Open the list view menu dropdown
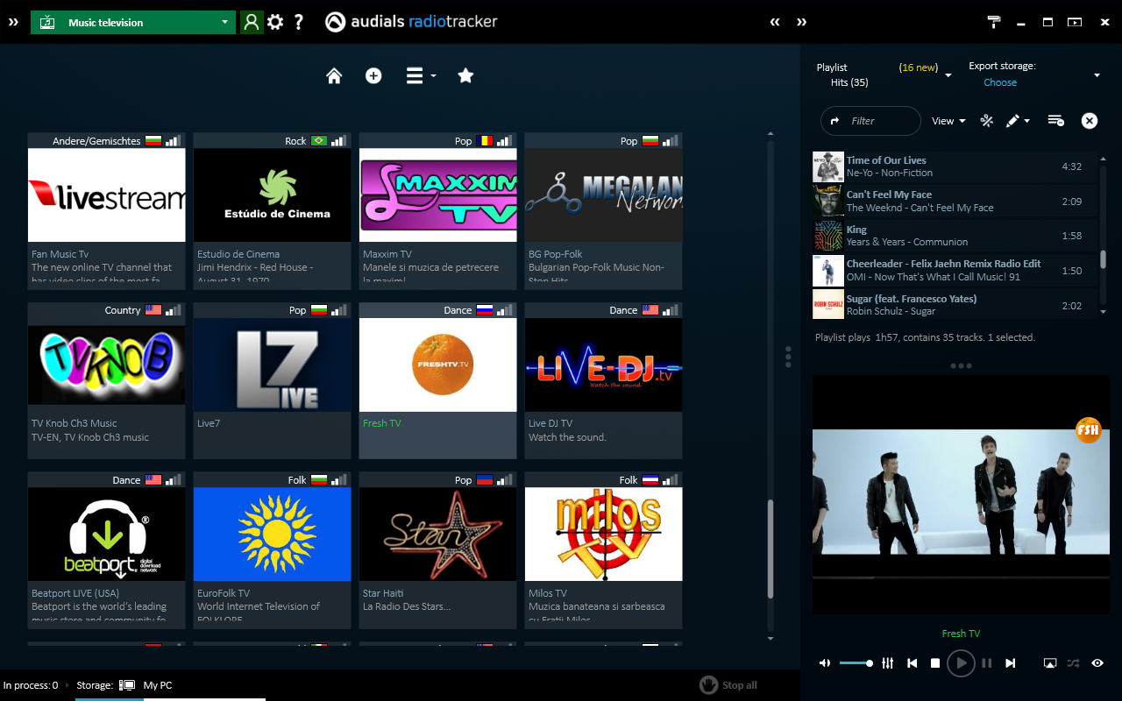The height and width of the screenshot is (701, 1122). (x=421, y=76)
